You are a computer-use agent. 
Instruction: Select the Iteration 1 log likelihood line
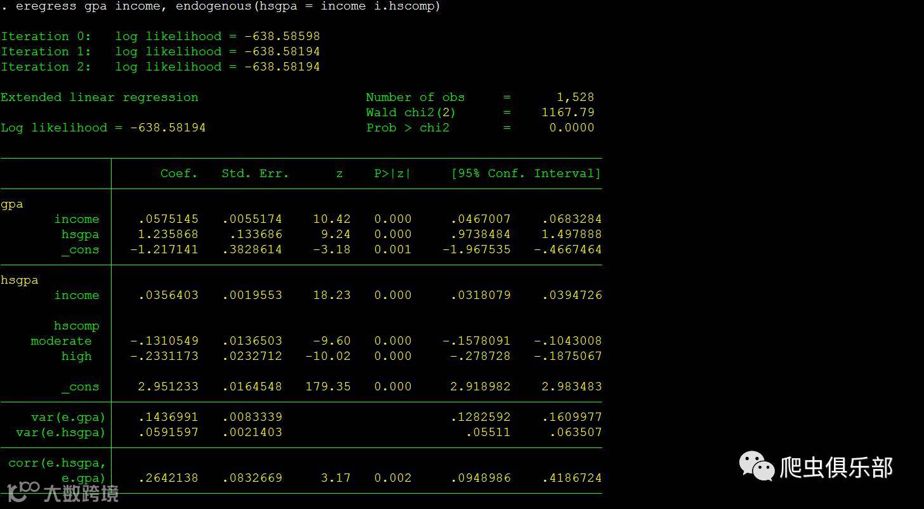[161, 51]
